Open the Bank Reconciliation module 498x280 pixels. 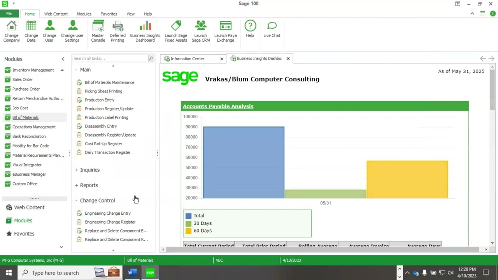coord(29,136)
